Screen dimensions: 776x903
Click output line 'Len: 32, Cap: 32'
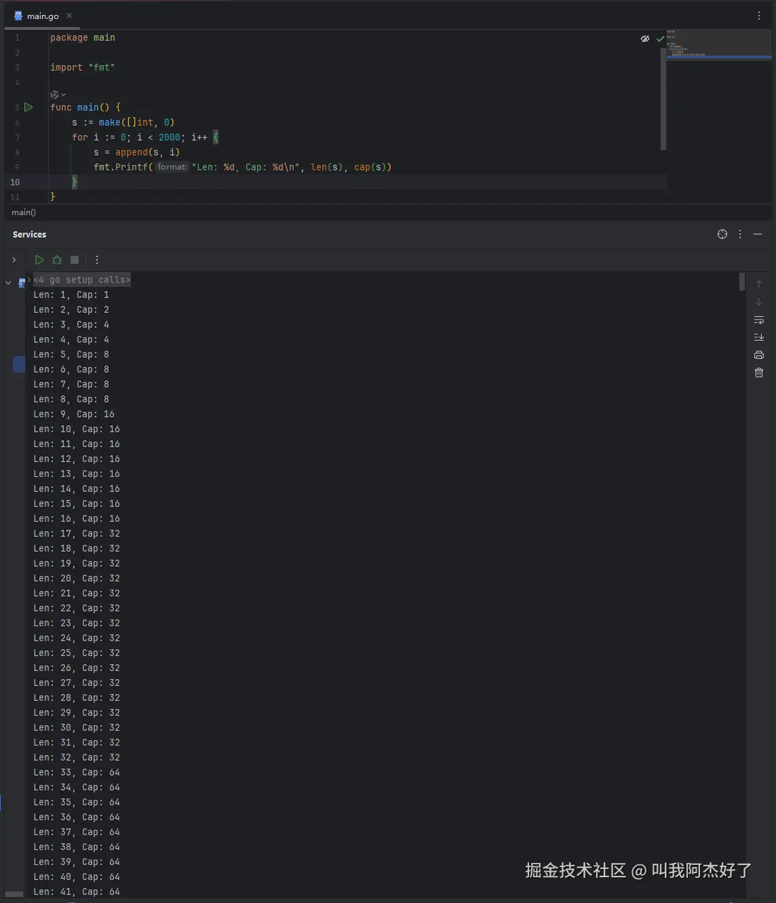pos(77,757)
